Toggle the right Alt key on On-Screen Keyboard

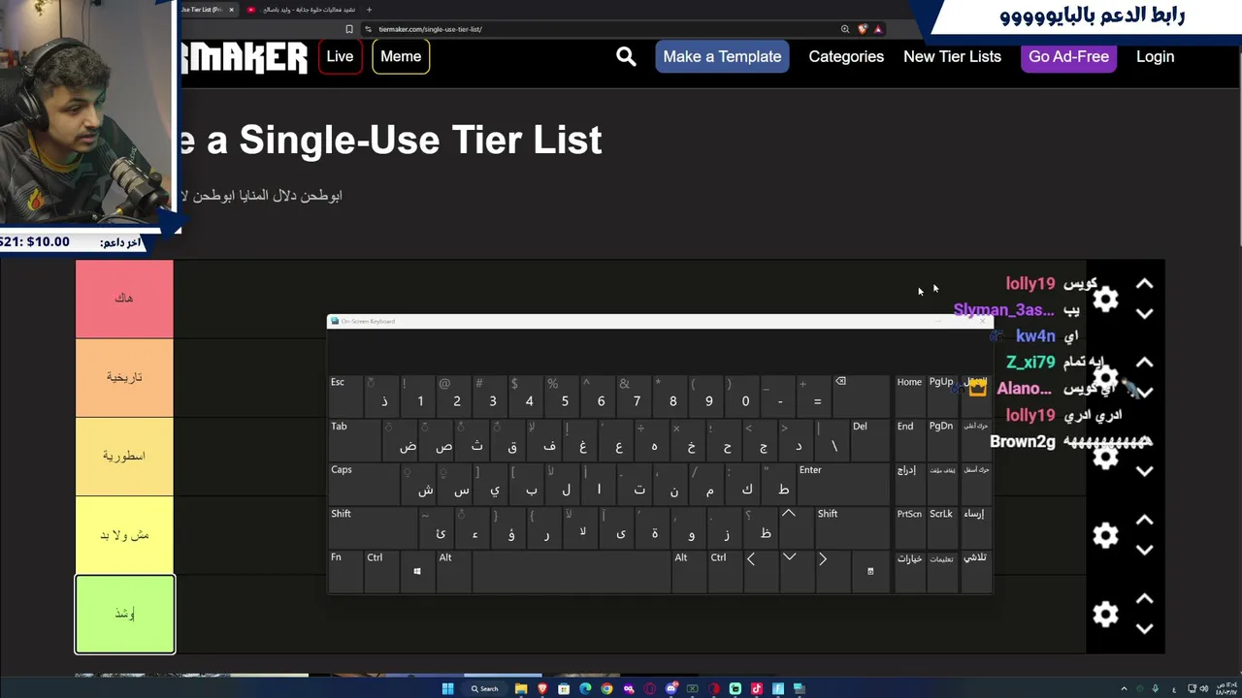point(688,571)
